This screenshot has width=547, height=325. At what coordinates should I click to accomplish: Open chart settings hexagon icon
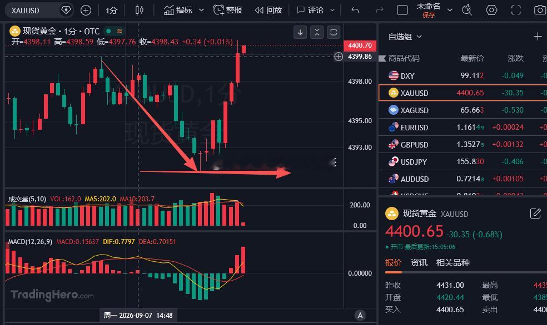pyautogui.click(x=491, y=10)
